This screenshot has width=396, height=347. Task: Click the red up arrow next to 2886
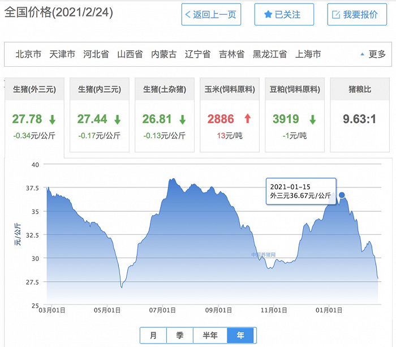pos(248,118)
